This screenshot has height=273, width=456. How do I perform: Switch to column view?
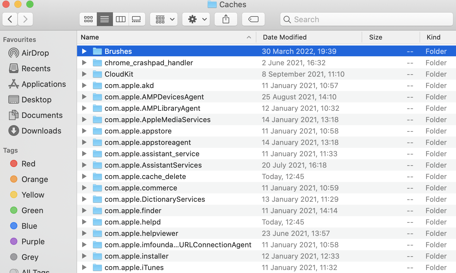click(x=121, y=19)
